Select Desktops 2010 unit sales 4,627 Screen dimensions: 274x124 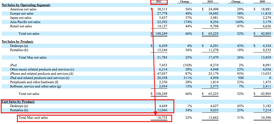click(x=214, y=106)
